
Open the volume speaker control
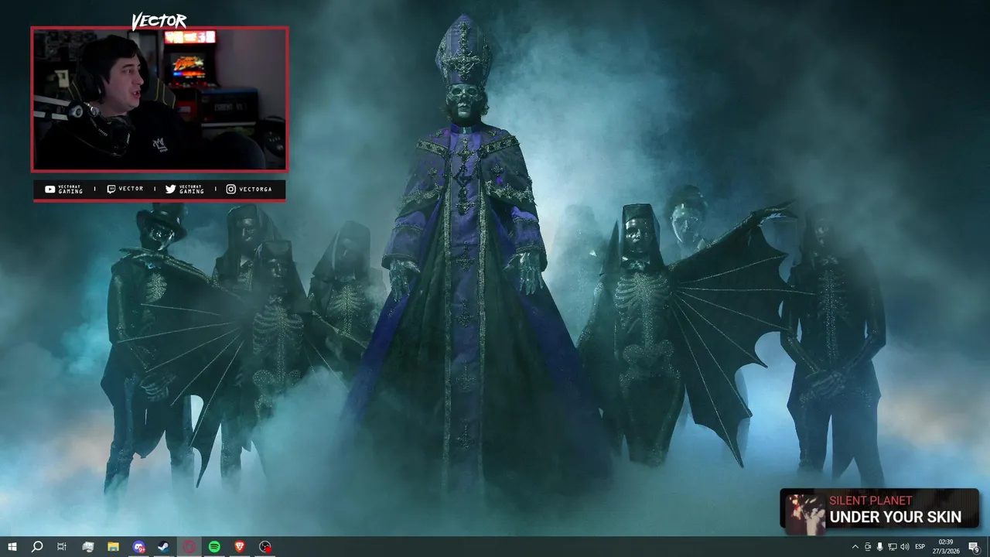point(905,547)
